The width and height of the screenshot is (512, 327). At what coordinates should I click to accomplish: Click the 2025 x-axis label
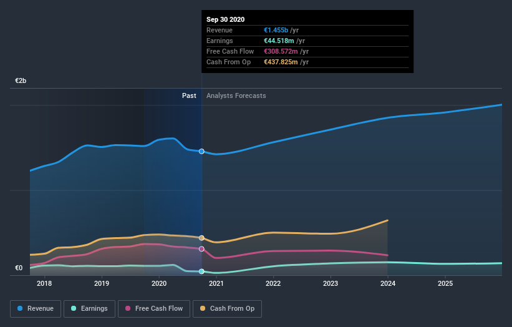click(x=445, y=283)
